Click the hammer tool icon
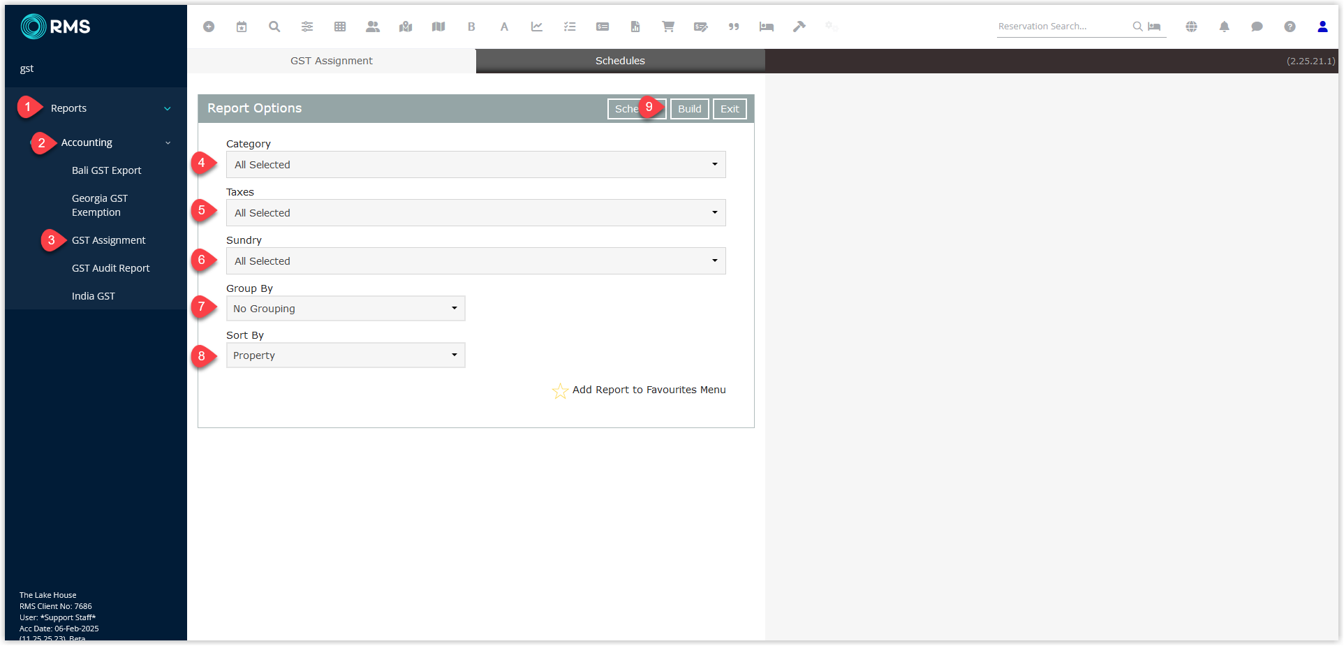This screenshot has height=646, width=1344. (799, 27)
